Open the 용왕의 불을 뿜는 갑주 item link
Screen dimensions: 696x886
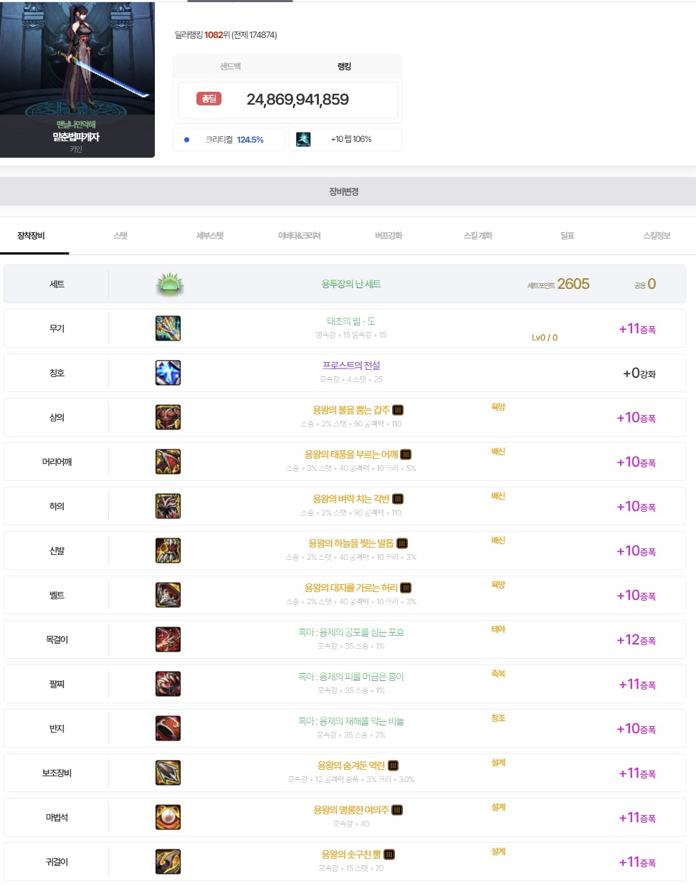point(351,410)
